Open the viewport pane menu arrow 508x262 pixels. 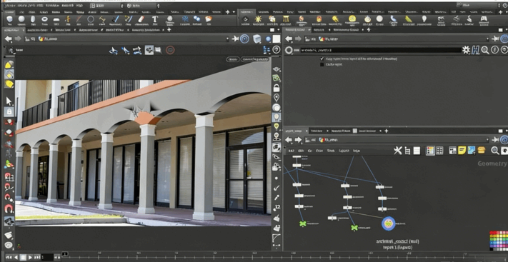pos(279,30)
